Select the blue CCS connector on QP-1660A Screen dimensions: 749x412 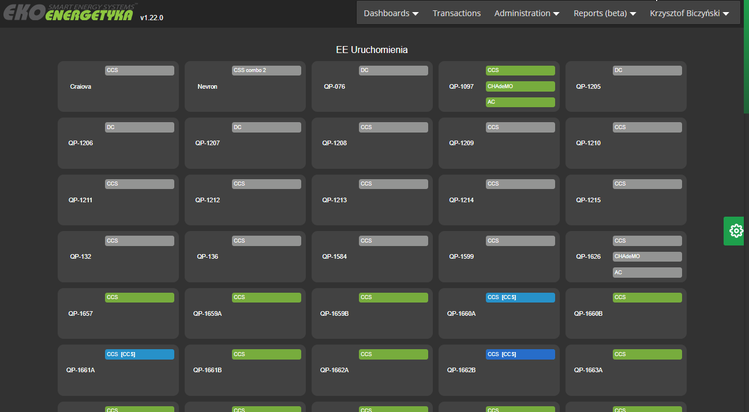point(520,297)
